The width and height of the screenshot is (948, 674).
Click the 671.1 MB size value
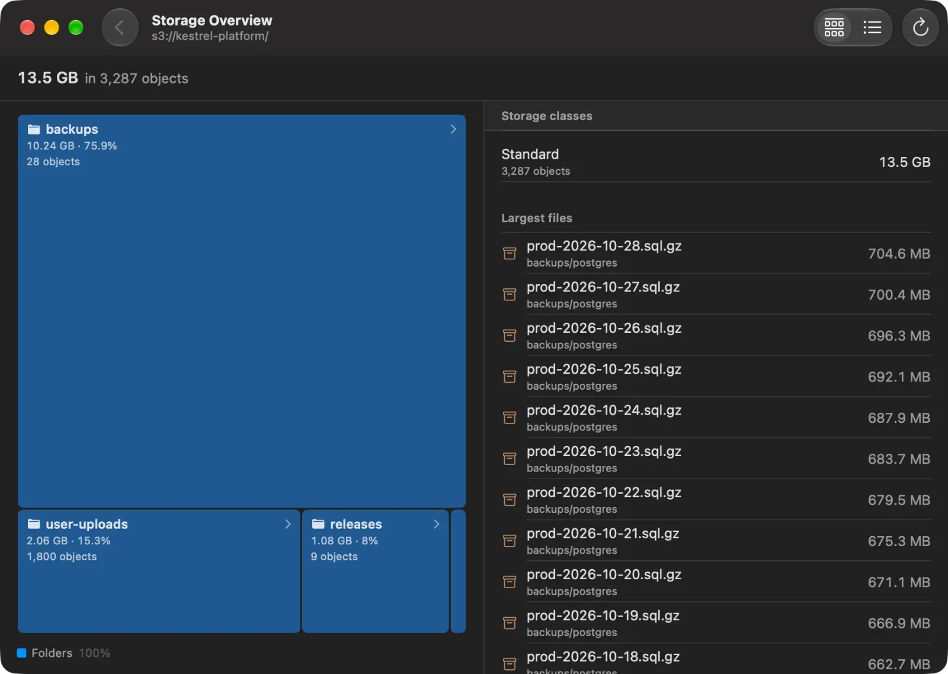(899, 582)
